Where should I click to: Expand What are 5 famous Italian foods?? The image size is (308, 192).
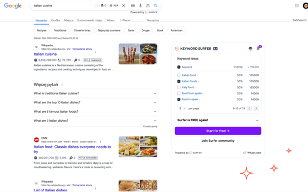(95, 111)
